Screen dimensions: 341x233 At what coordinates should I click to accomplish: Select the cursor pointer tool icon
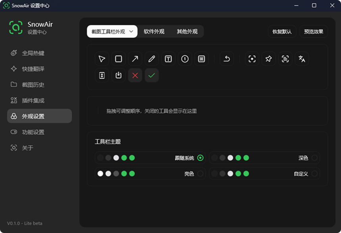pos(102,59)
